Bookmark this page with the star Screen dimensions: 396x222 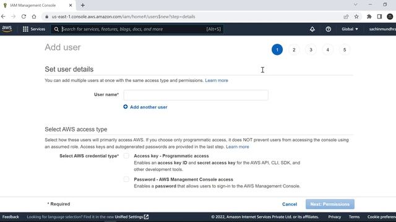[x=356, y=17]
